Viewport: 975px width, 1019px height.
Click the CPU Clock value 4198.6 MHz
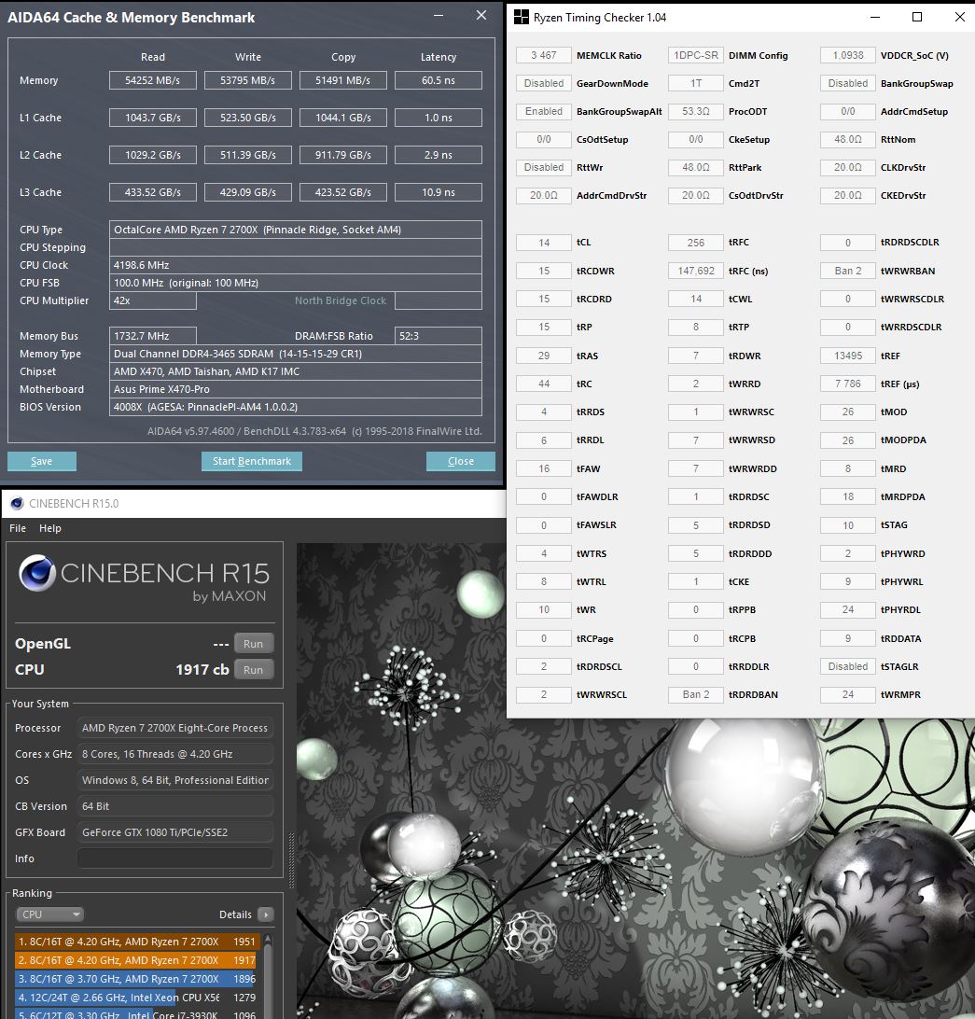click(296, 265)
